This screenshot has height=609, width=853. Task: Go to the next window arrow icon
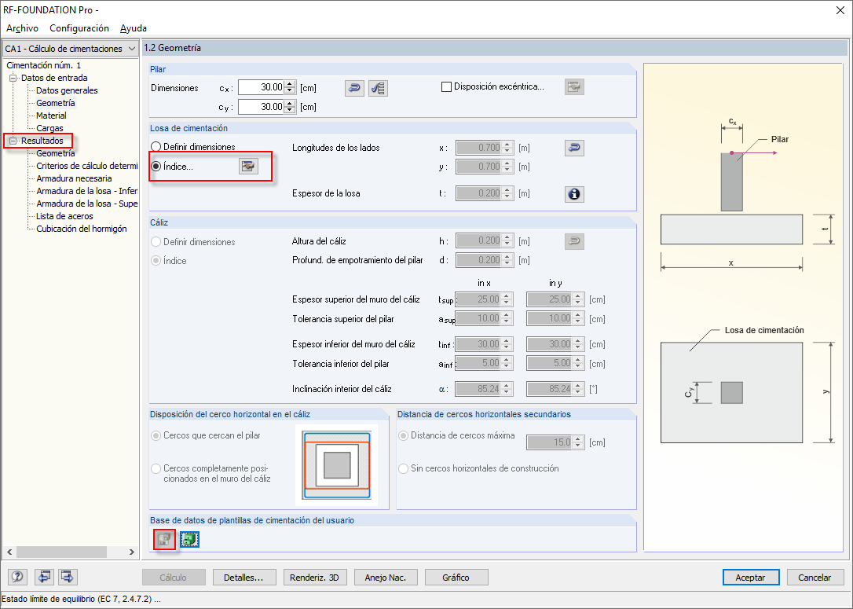(68, 576)
